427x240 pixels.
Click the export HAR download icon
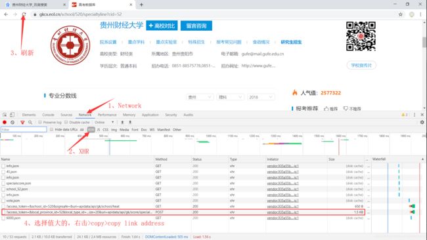pyautogui.click(x=130, y=123)
